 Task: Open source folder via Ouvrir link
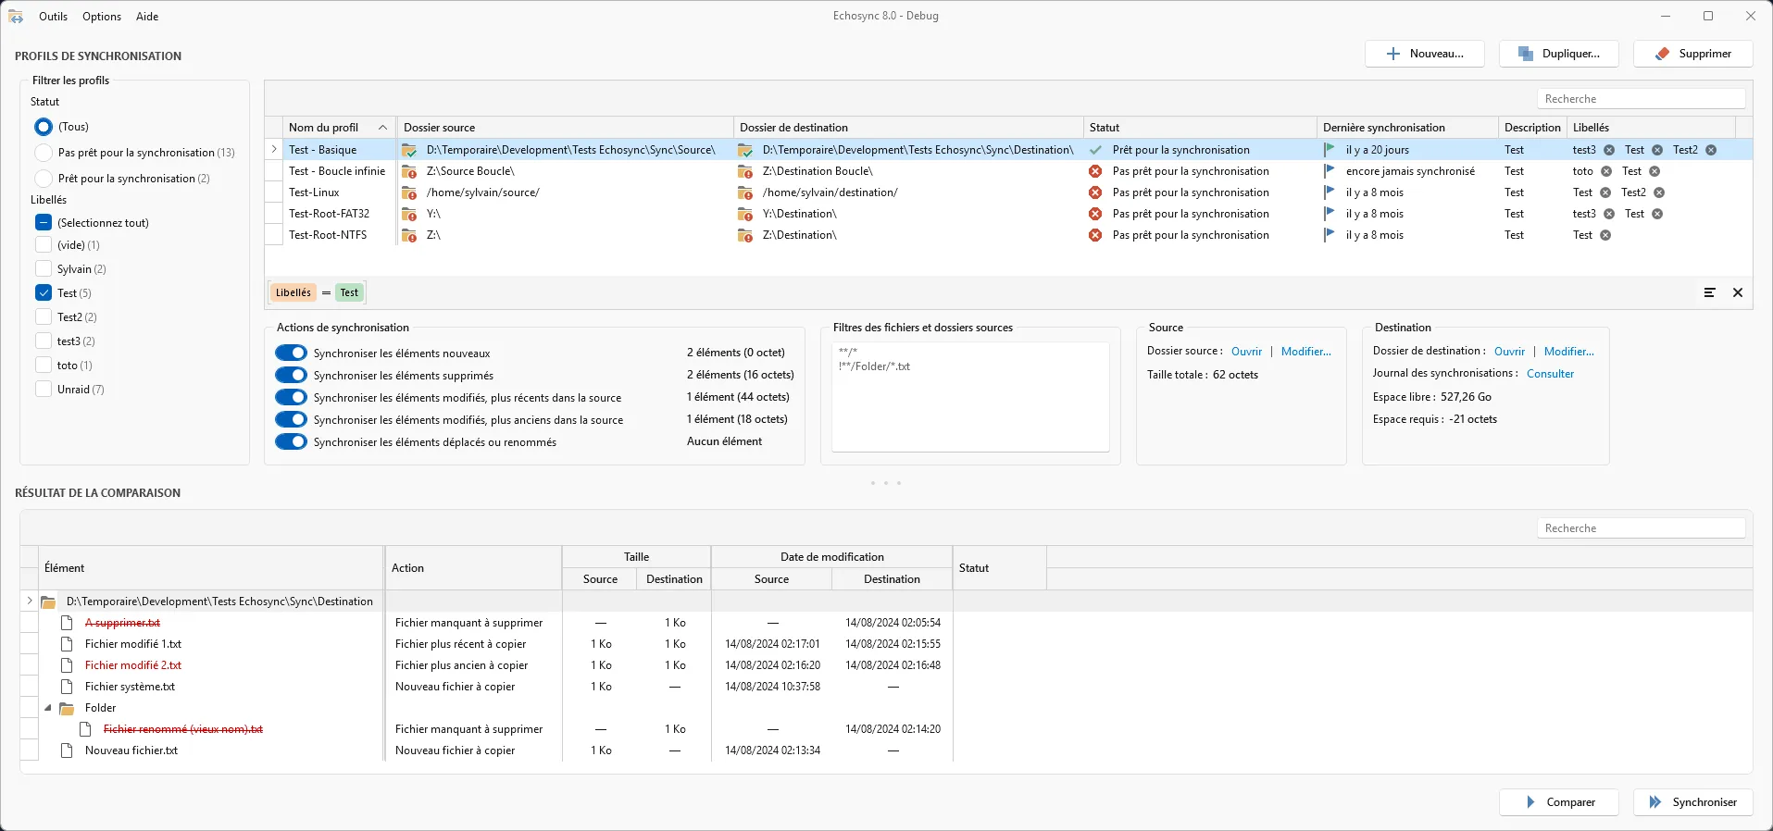click(x=1246, y=352)
